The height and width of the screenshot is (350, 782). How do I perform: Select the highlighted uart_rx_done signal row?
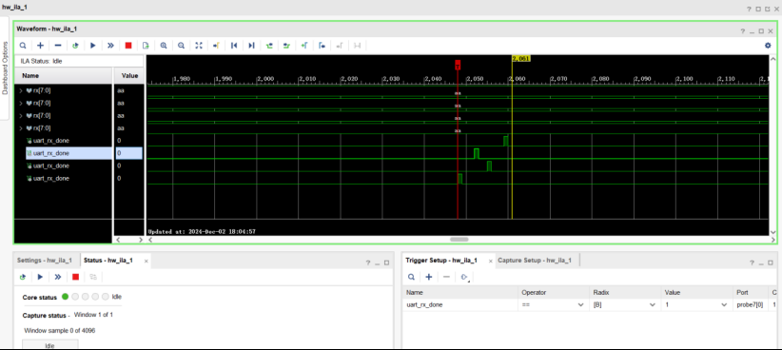[x=68, y=153]
